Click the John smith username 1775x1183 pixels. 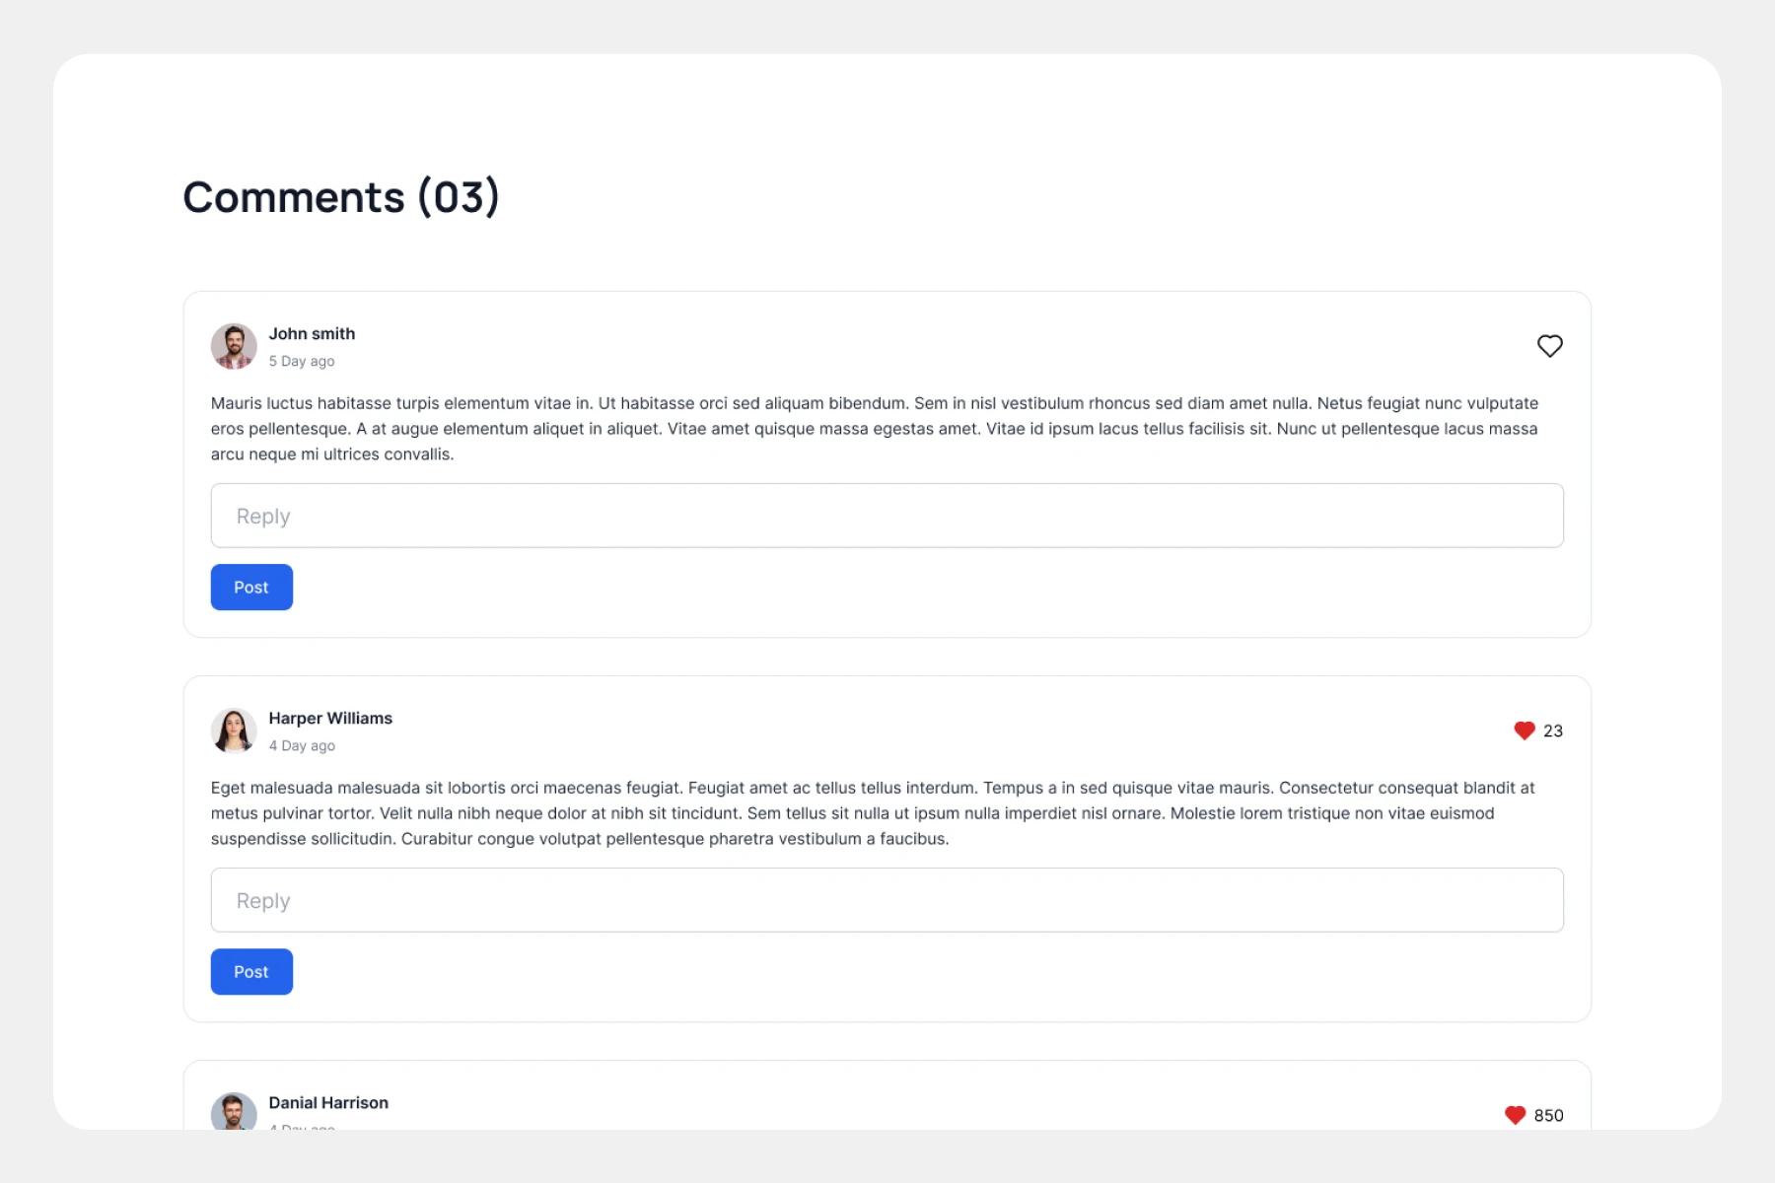(312, 334)
